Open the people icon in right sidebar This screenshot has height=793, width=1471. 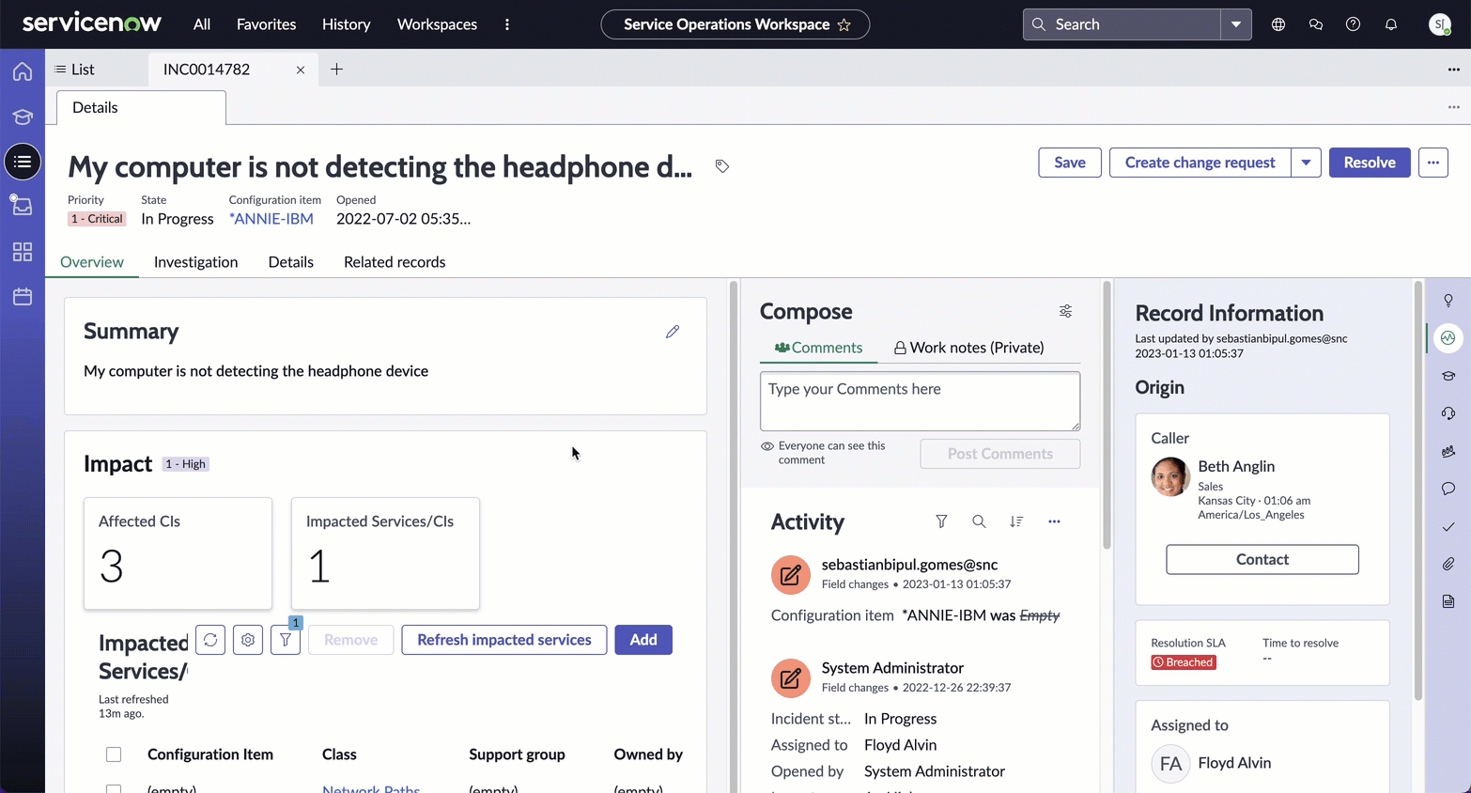click(1448, 451)
